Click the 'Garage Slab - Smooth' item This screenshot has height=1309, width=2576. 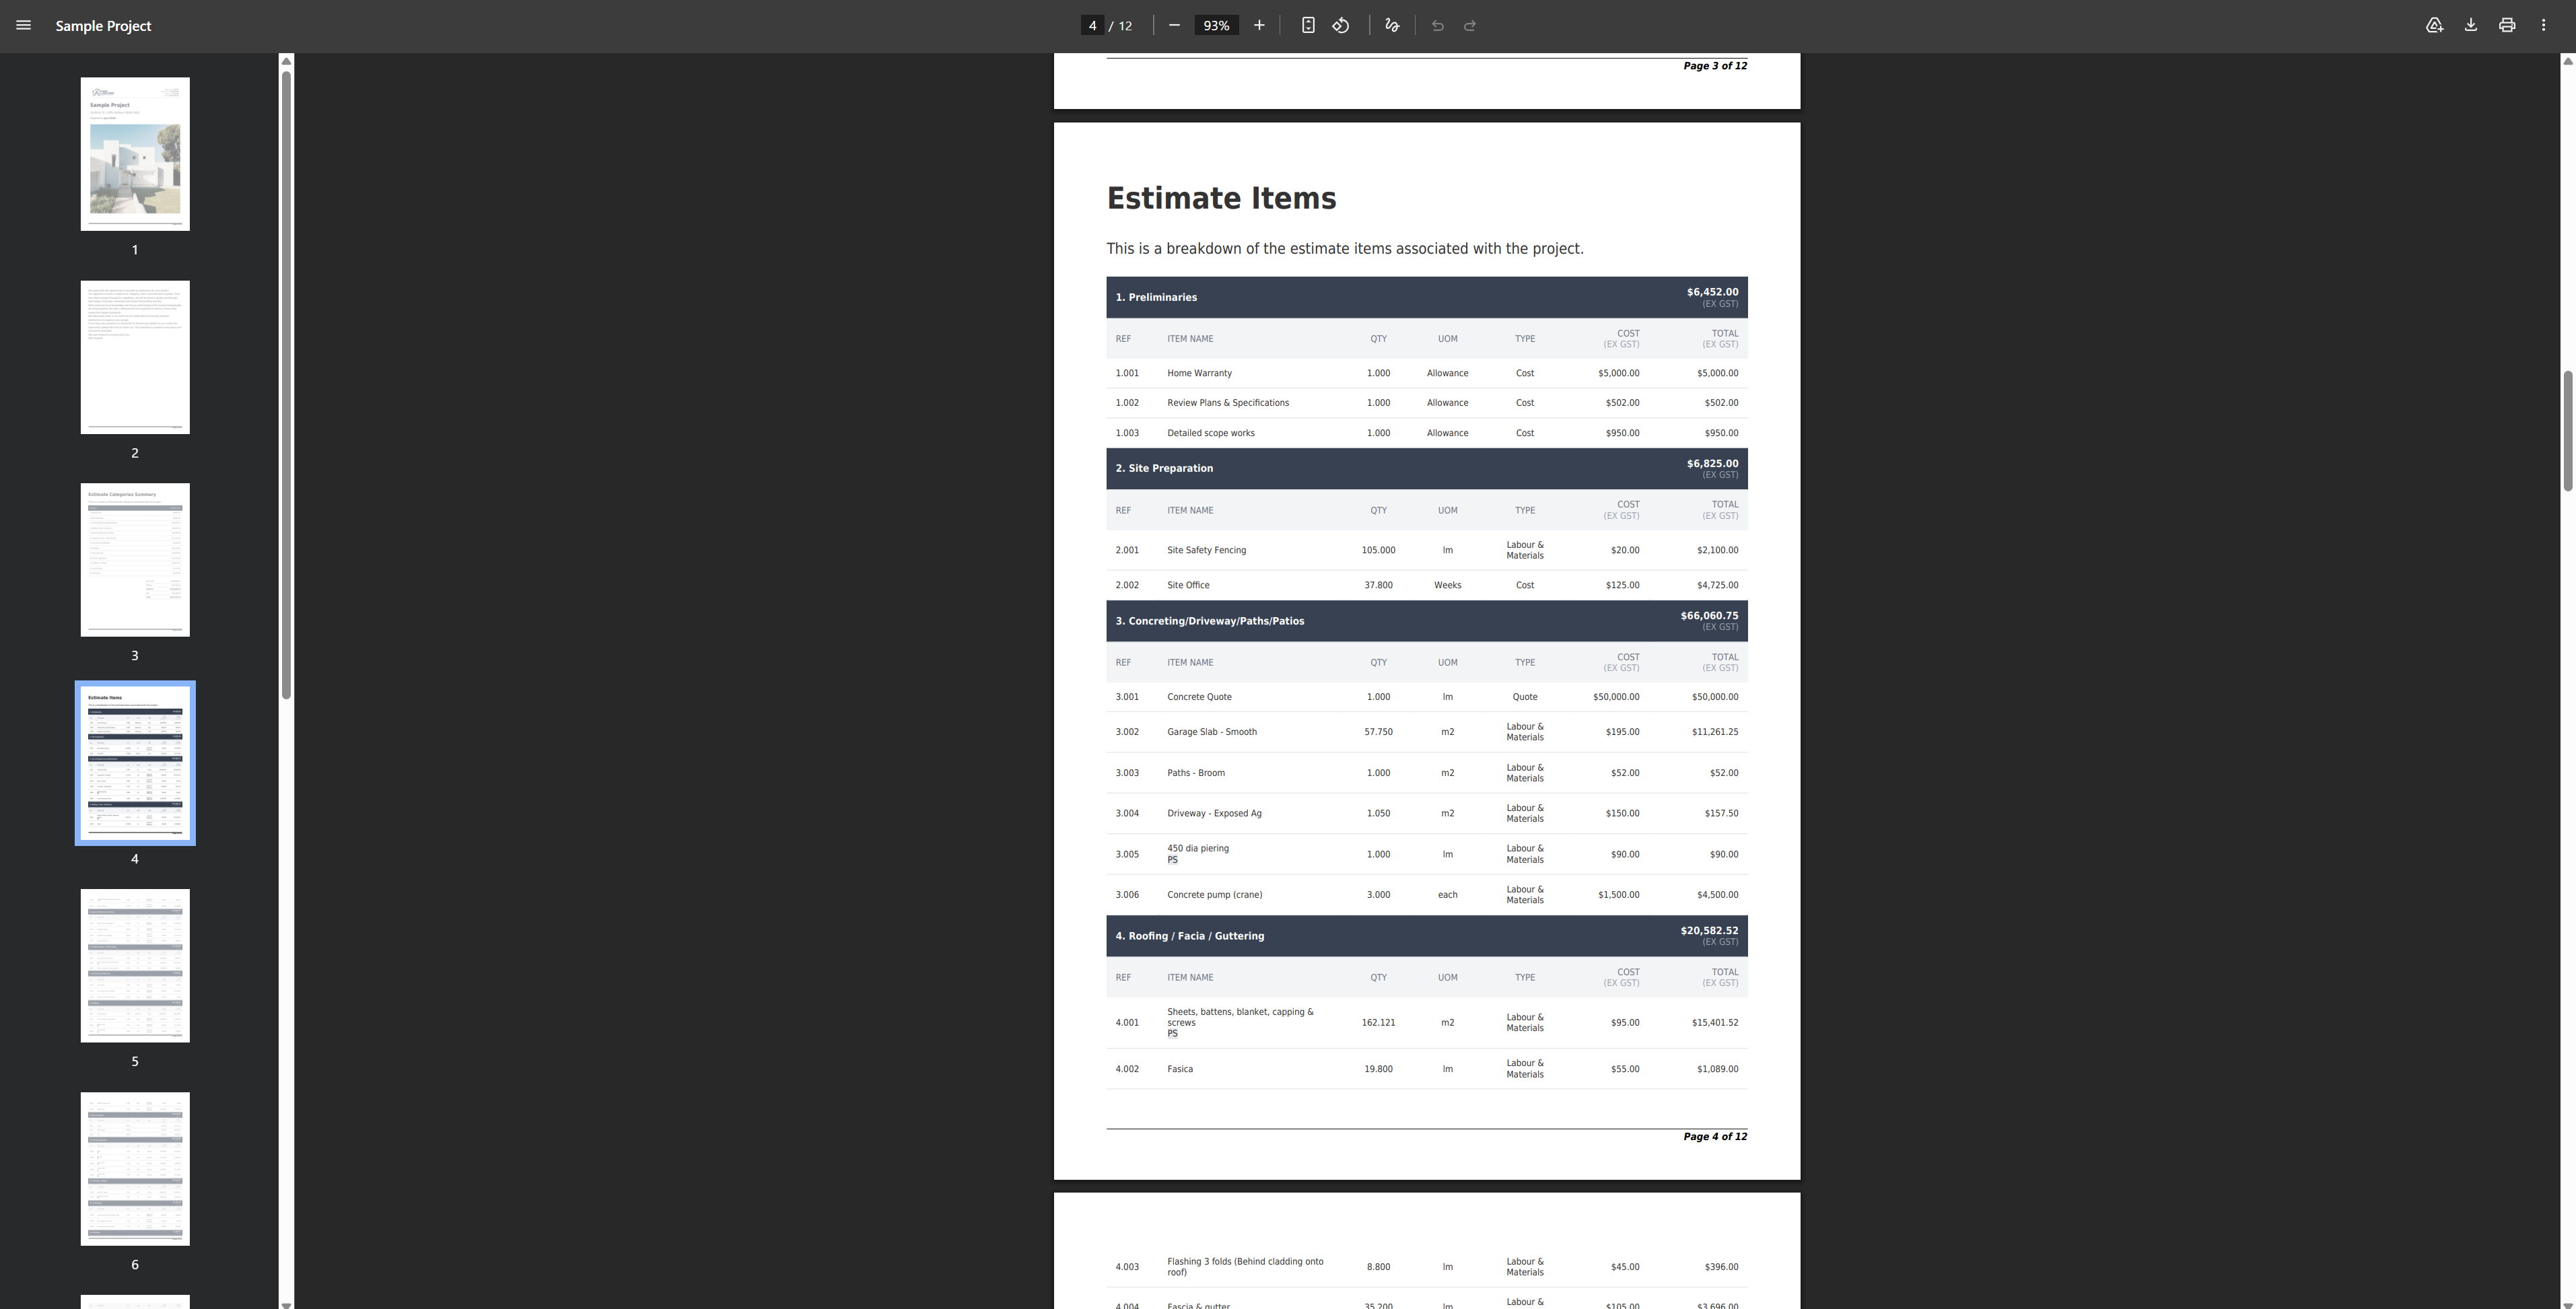[1211, 732]
